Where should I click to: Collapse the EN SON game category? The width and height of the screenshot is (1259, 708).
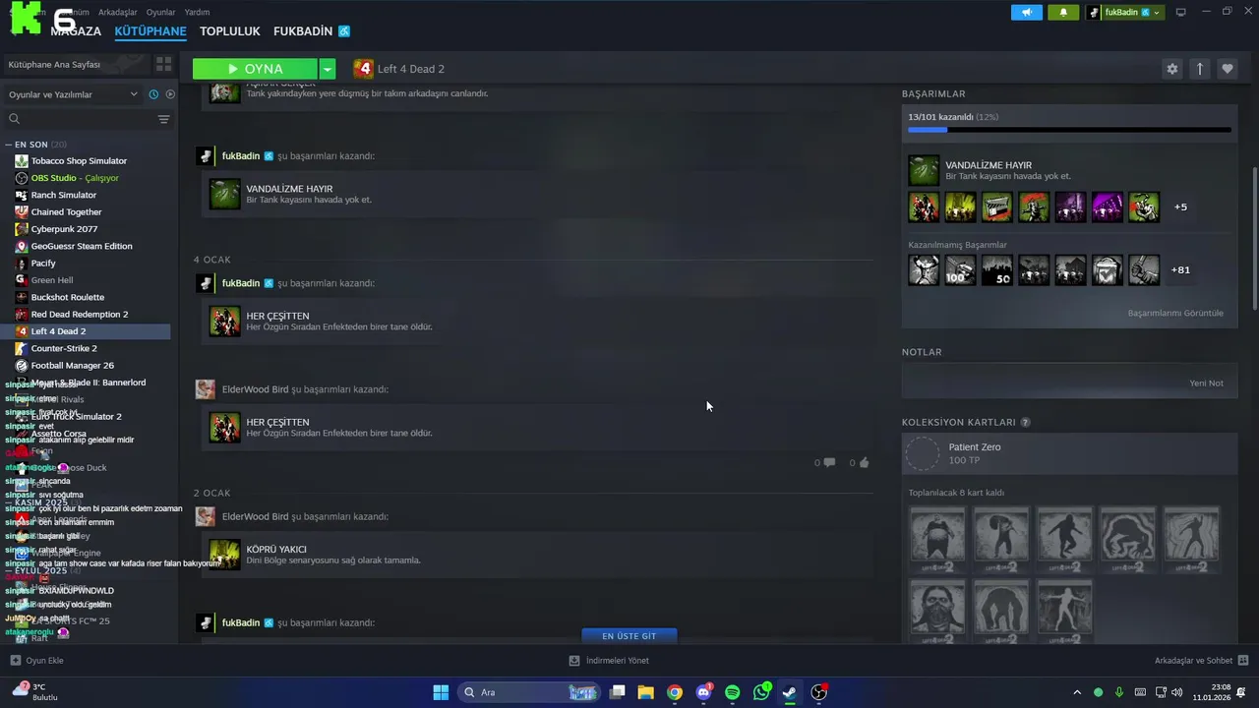(x=9, y=145)
